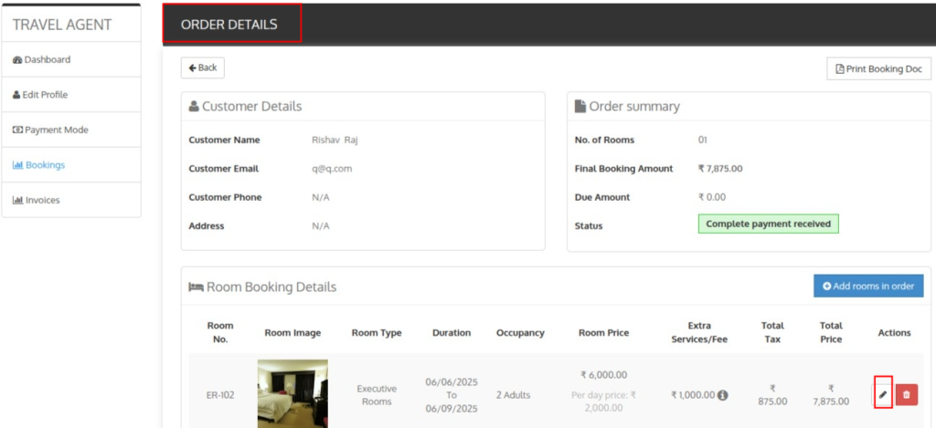The width and height of the screenshot is (936, 428).
Task: Click the 2 Adults occupancy cell
Action: pos(513,394)
